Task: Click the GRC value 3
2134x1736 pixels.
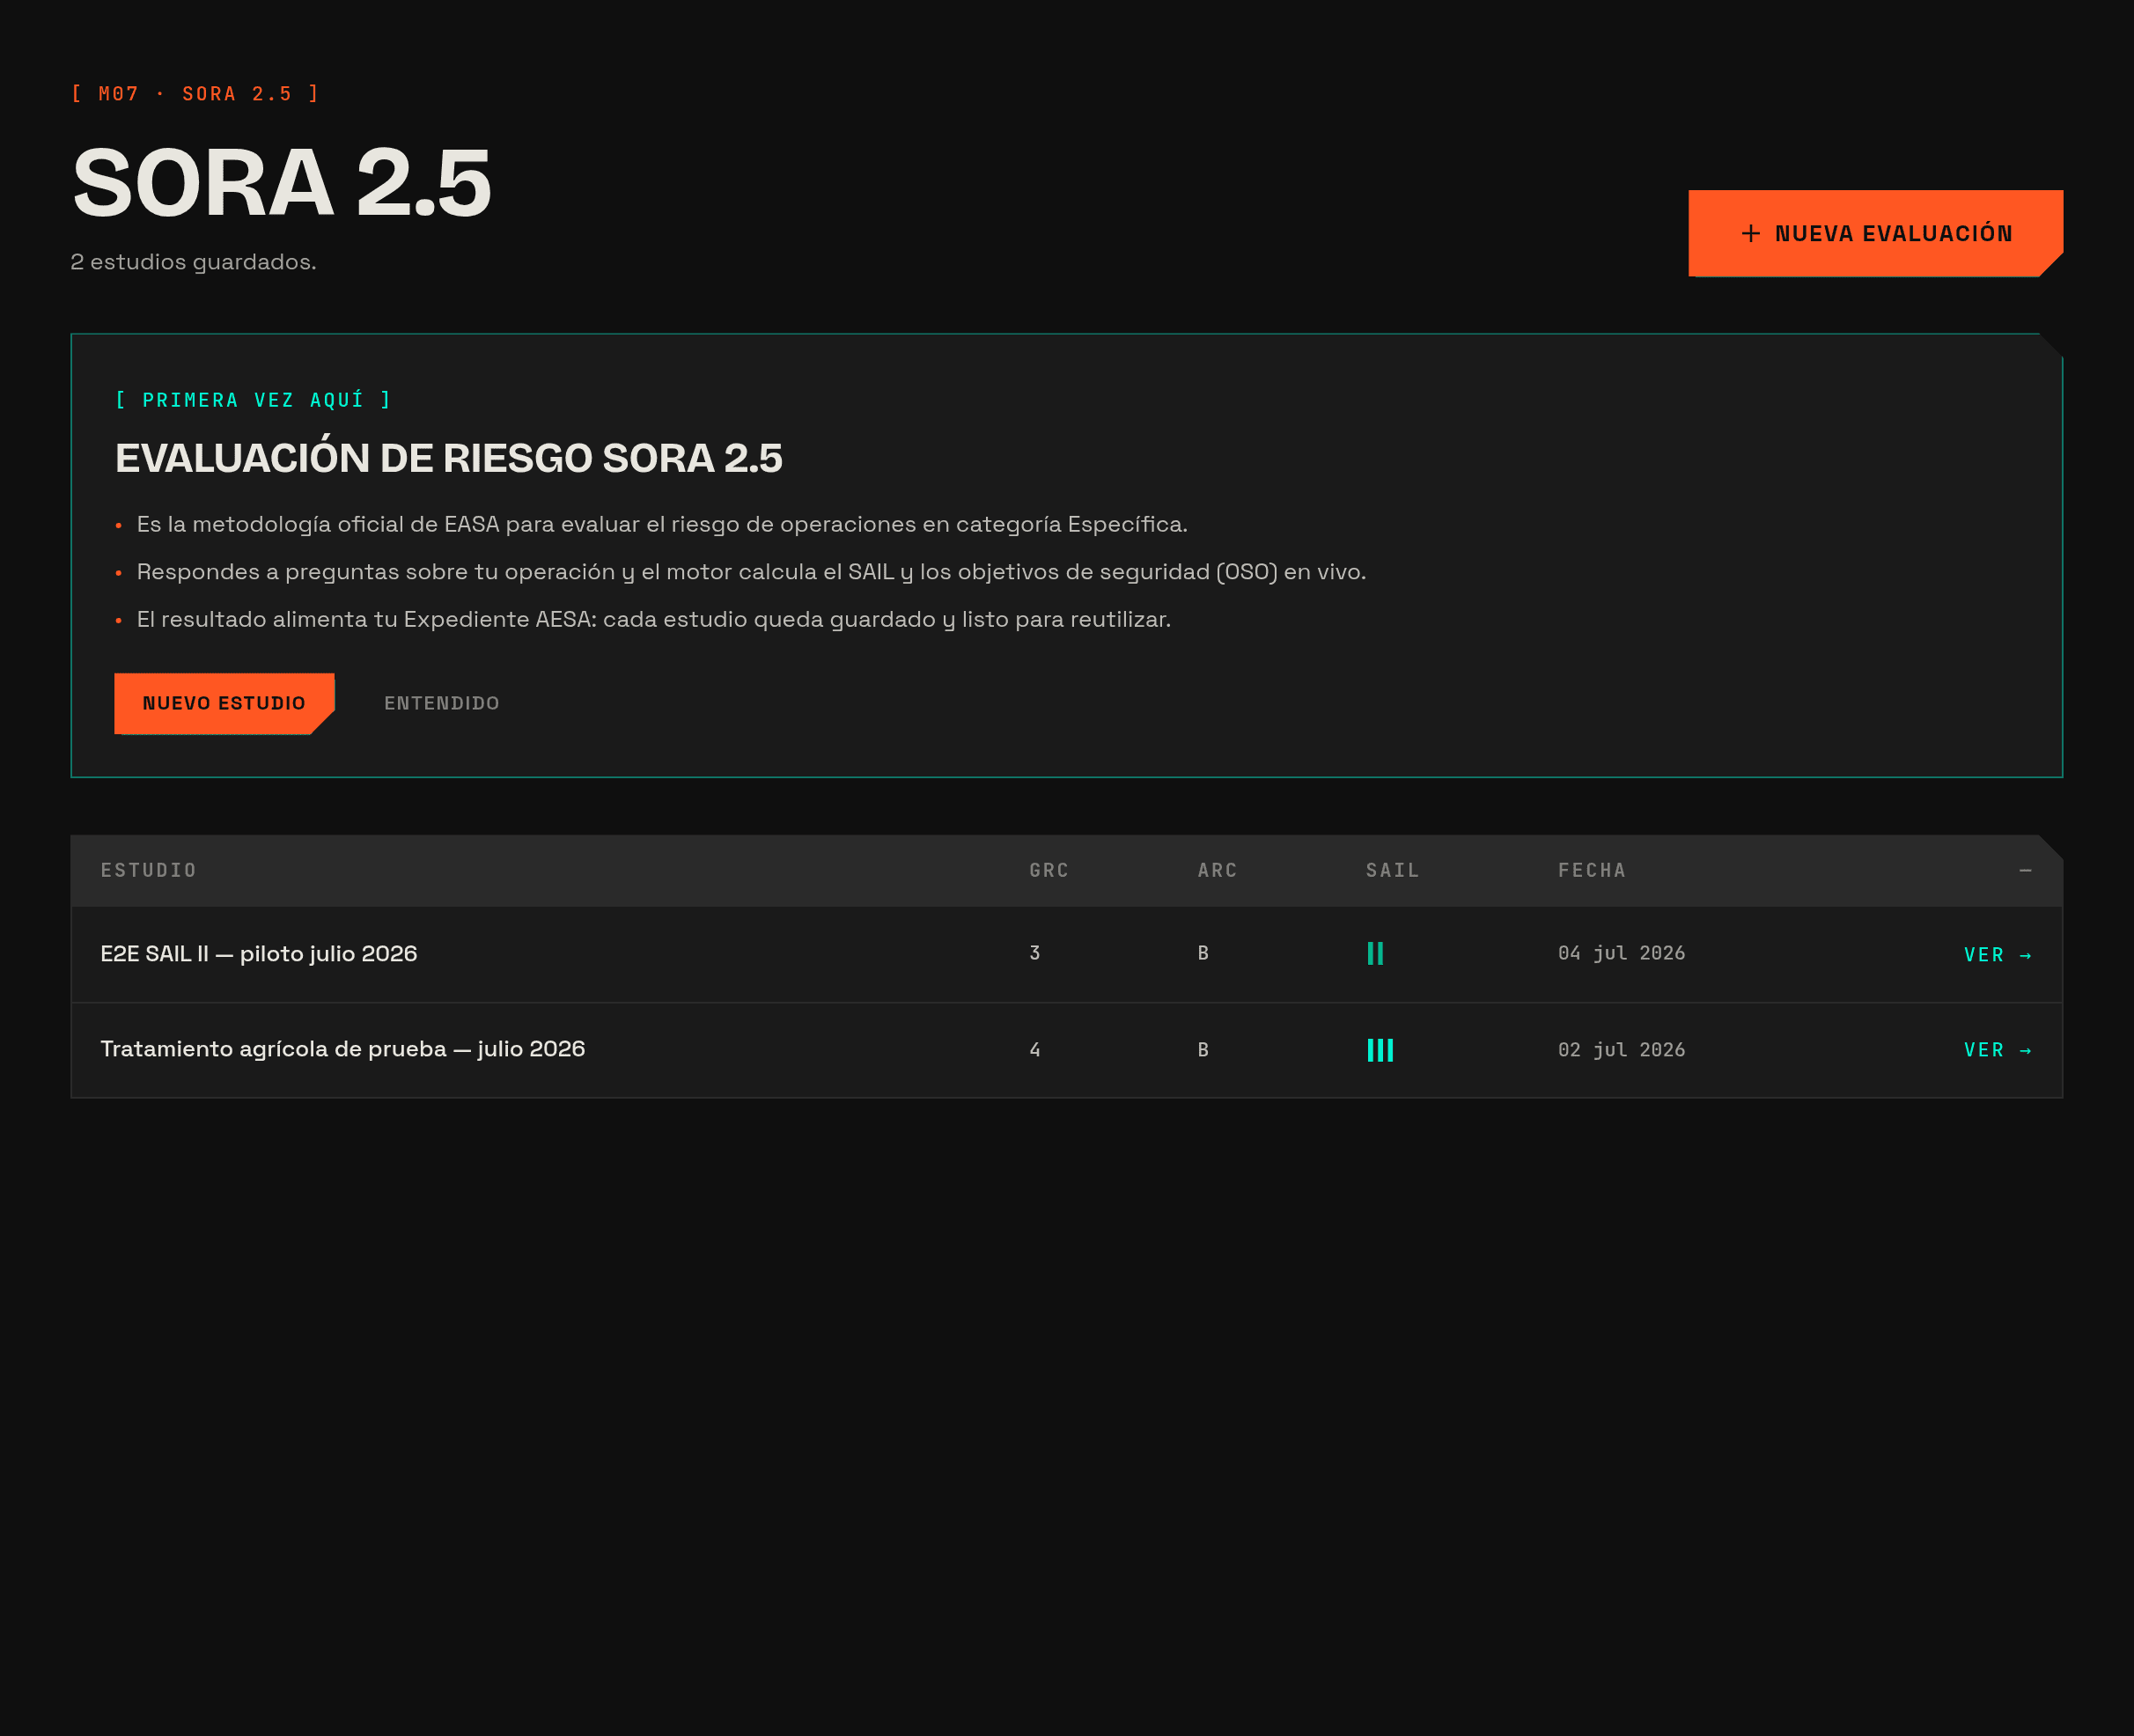Action: pos(1035,953)
